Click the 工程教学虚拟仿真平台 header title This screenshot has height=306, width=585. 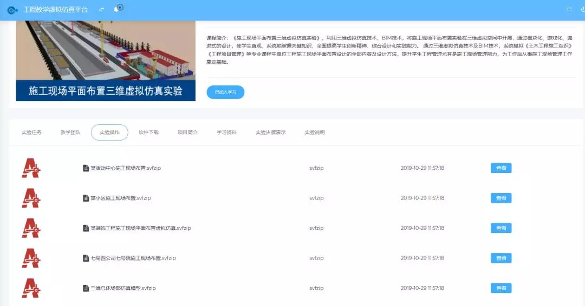pos(56,10)
